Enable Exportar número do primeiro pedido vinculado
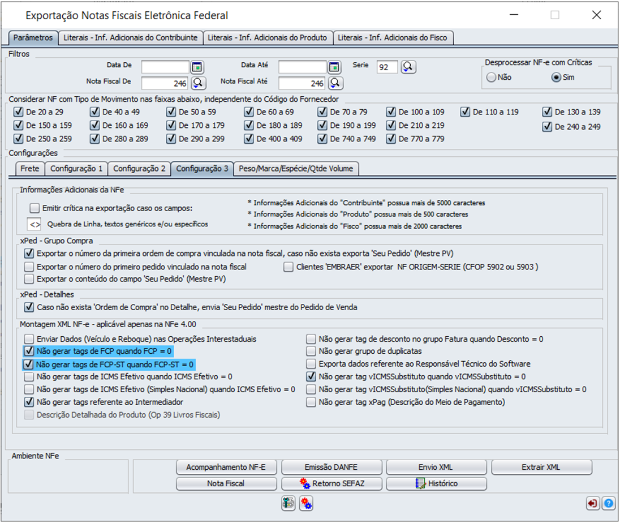Screen dimensions: 620x523 click(29, 267)
